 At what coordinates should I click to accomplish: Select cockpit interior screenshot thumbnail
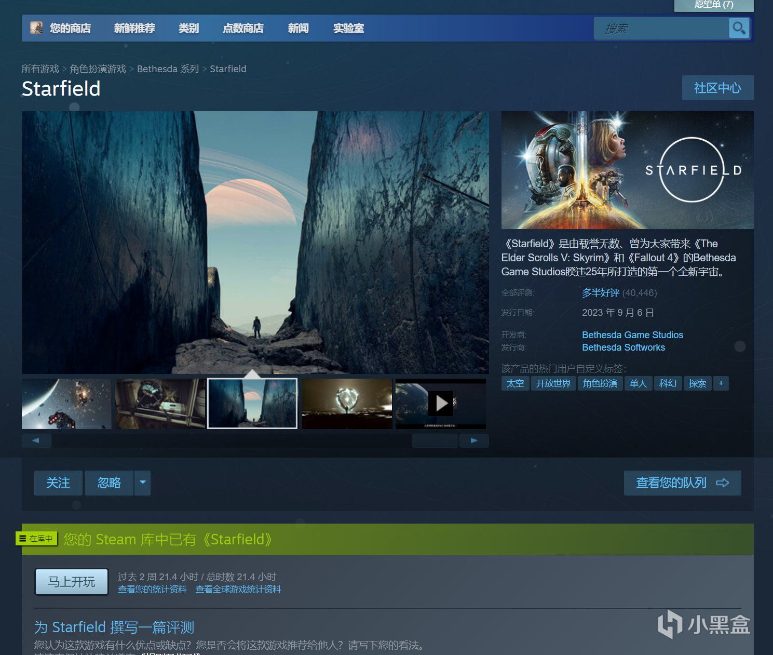tap(160, 404)
